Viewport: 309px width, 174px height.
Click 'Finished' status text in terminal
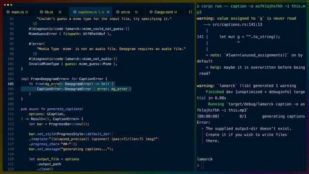coord(214,92)
